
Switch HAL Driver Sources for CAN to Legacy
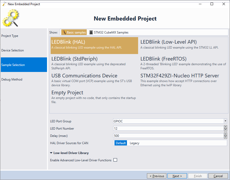tap(134, 143)
